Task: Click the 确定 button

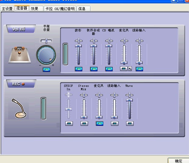Action: pos(178,161)
